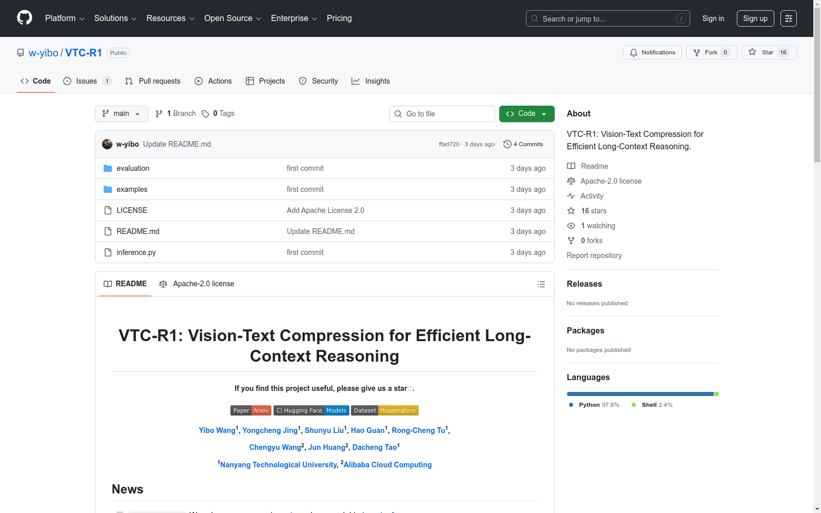The height and width of the screenshot is (513, 821).
Task: Click the Hugging Face Models badge
Action: (x=311, y=410)
